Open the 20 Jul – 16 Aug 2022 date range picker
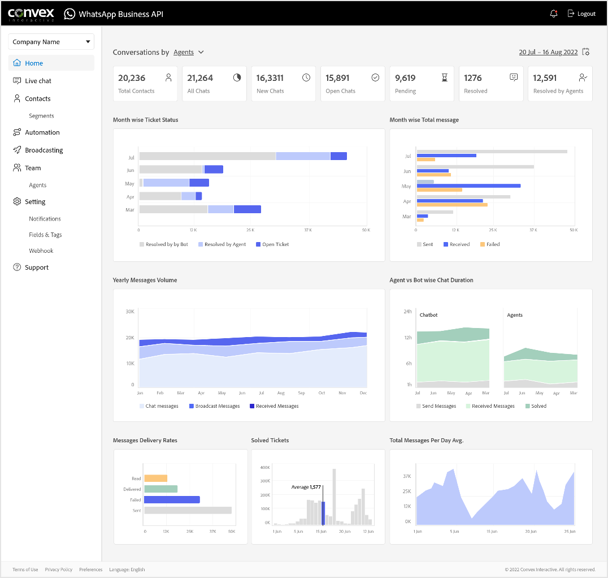This screenshot has height=578, width=608. coord(548,52)
